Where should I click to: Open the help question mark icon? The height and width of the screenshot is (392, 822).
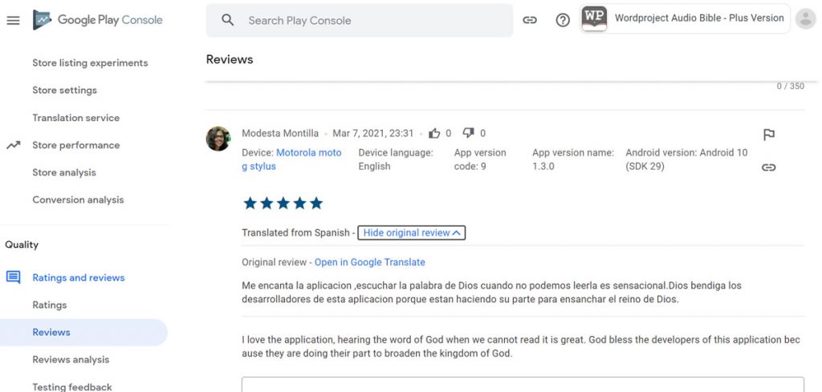tap(563, 20)
